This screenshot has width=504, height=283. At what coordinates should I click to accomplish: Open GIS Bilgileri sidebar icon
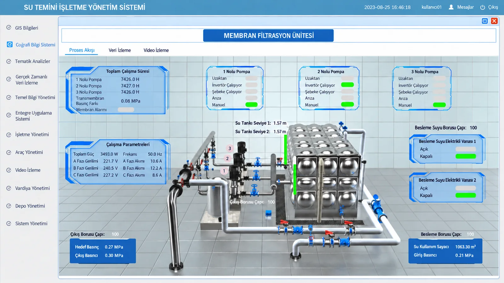(x=9, y=28)
